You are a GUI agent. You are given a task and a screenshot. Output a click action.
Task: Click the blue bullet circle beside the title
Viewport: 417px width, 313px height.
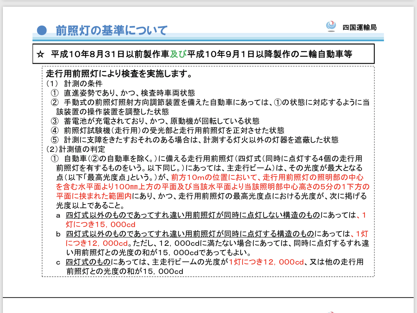click(x=42, y=30)
